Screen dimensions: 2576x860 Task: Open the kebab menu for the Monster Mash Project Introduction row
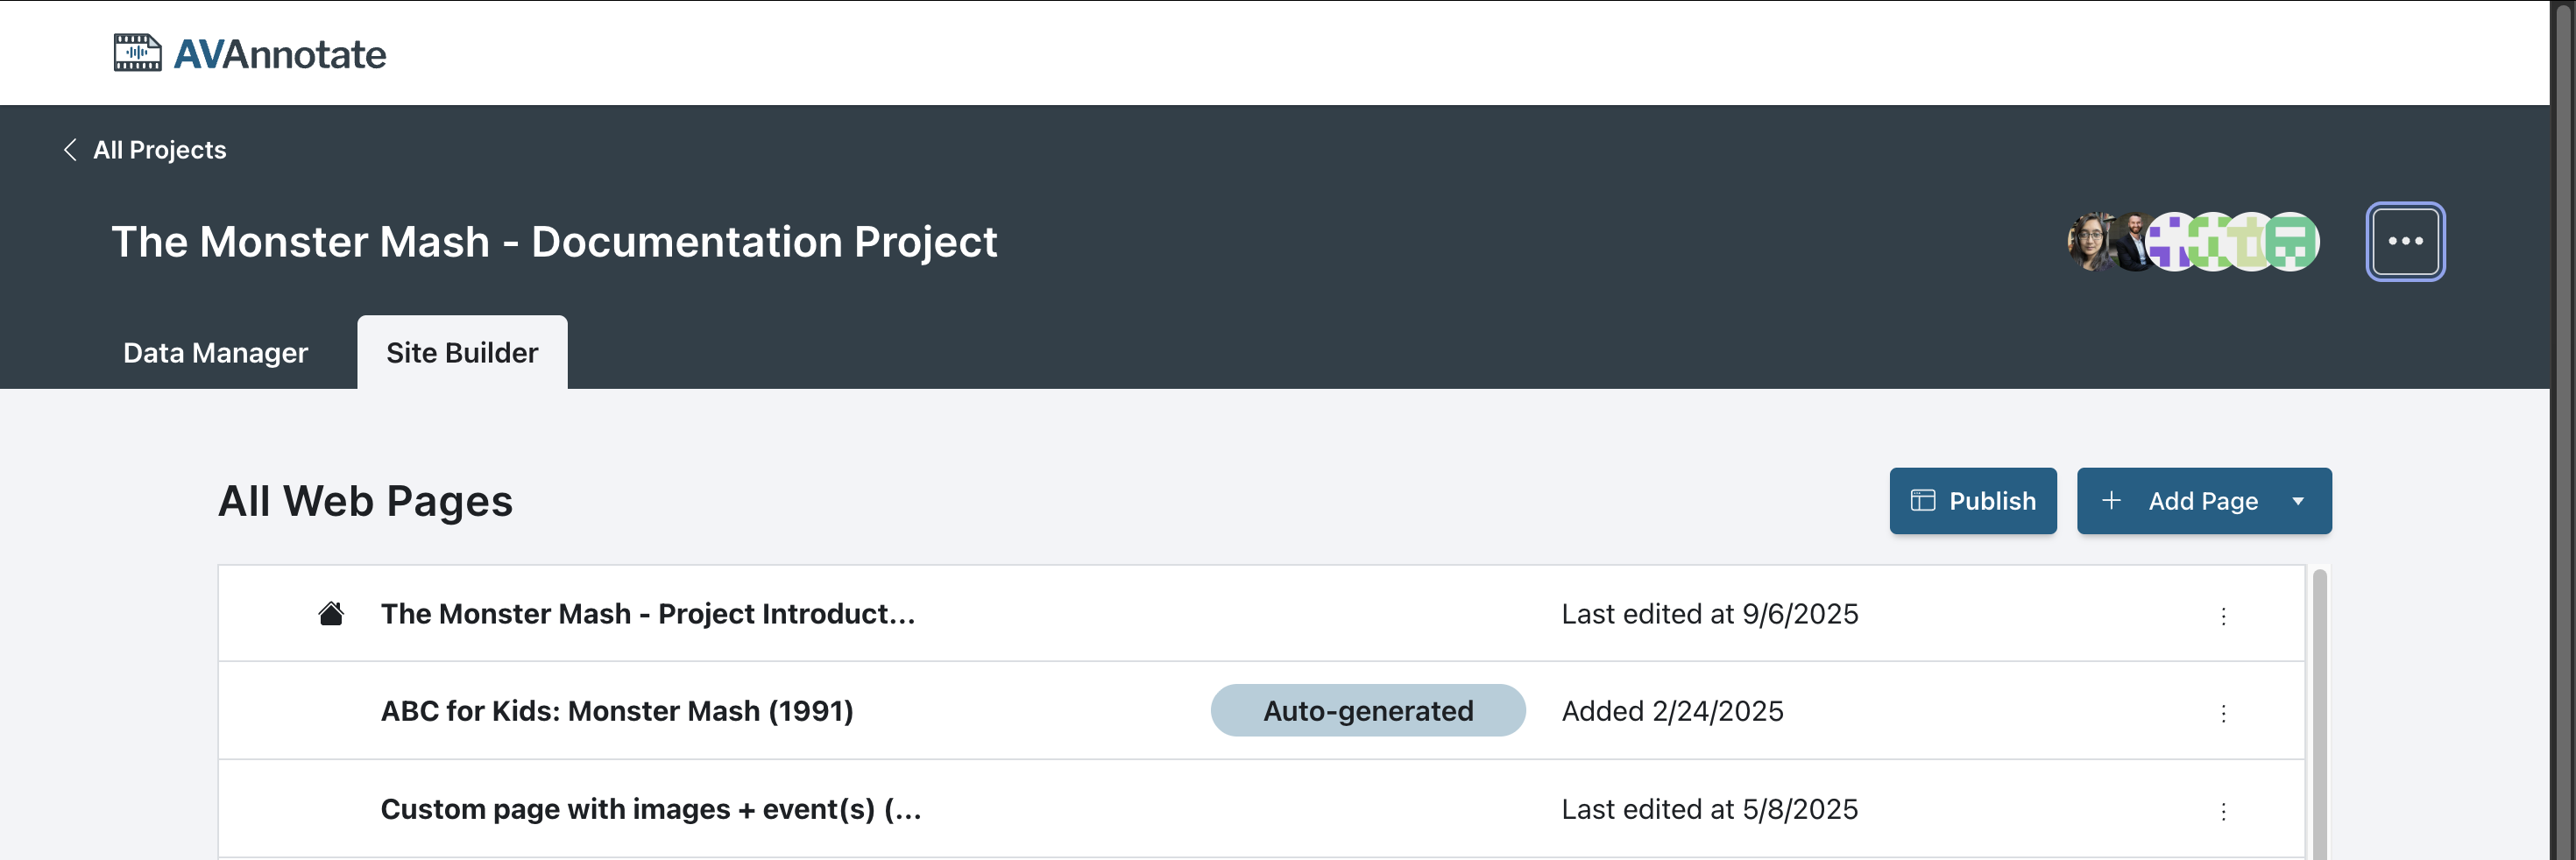2223,616
